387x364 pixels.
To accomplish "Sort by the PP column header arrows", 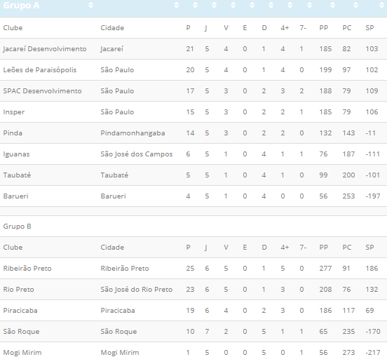I will (333, 5).
